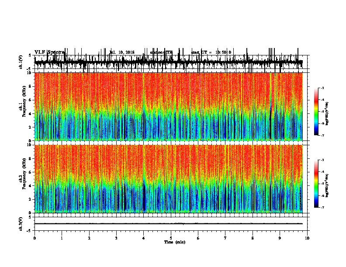Click the time axis tick label 2
Image resolution: width=346 pixels, height=267 pixels.
pos(89,238)
